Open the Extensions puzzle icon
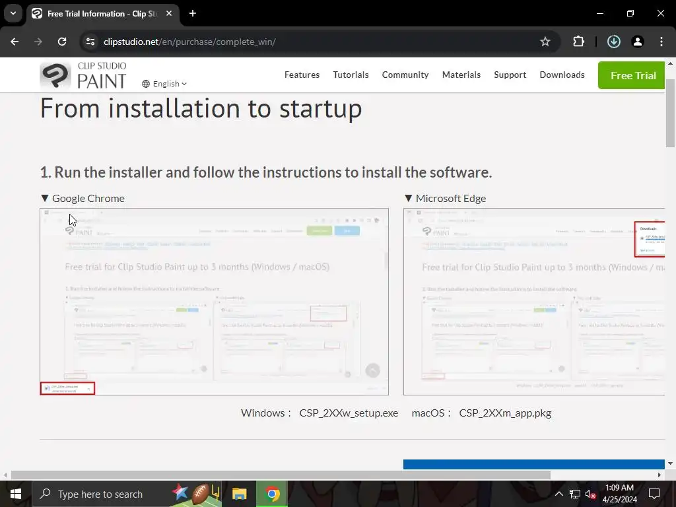The height and width of the screenshot is (507, 676). 578,42
